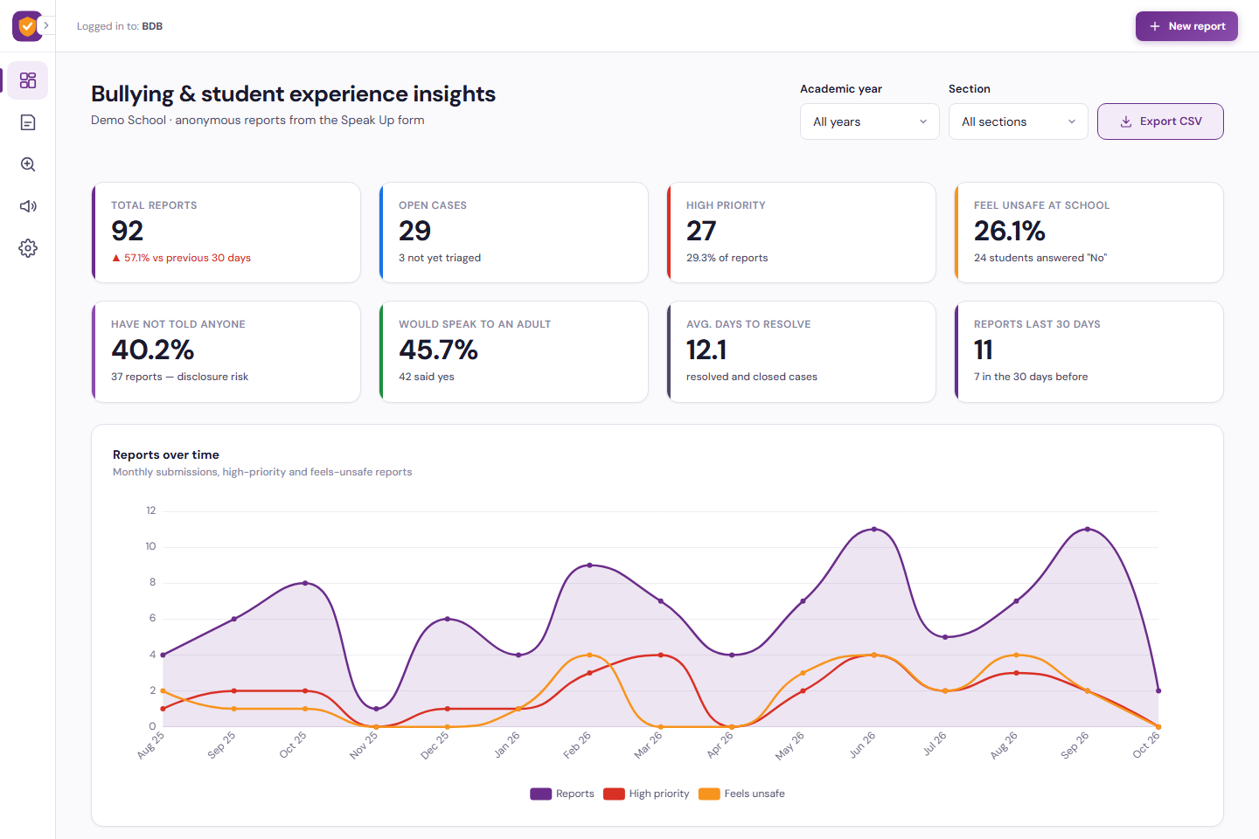
Task: Click the Have Not Told Anyone 40.2% value
Action: point(153,350)
